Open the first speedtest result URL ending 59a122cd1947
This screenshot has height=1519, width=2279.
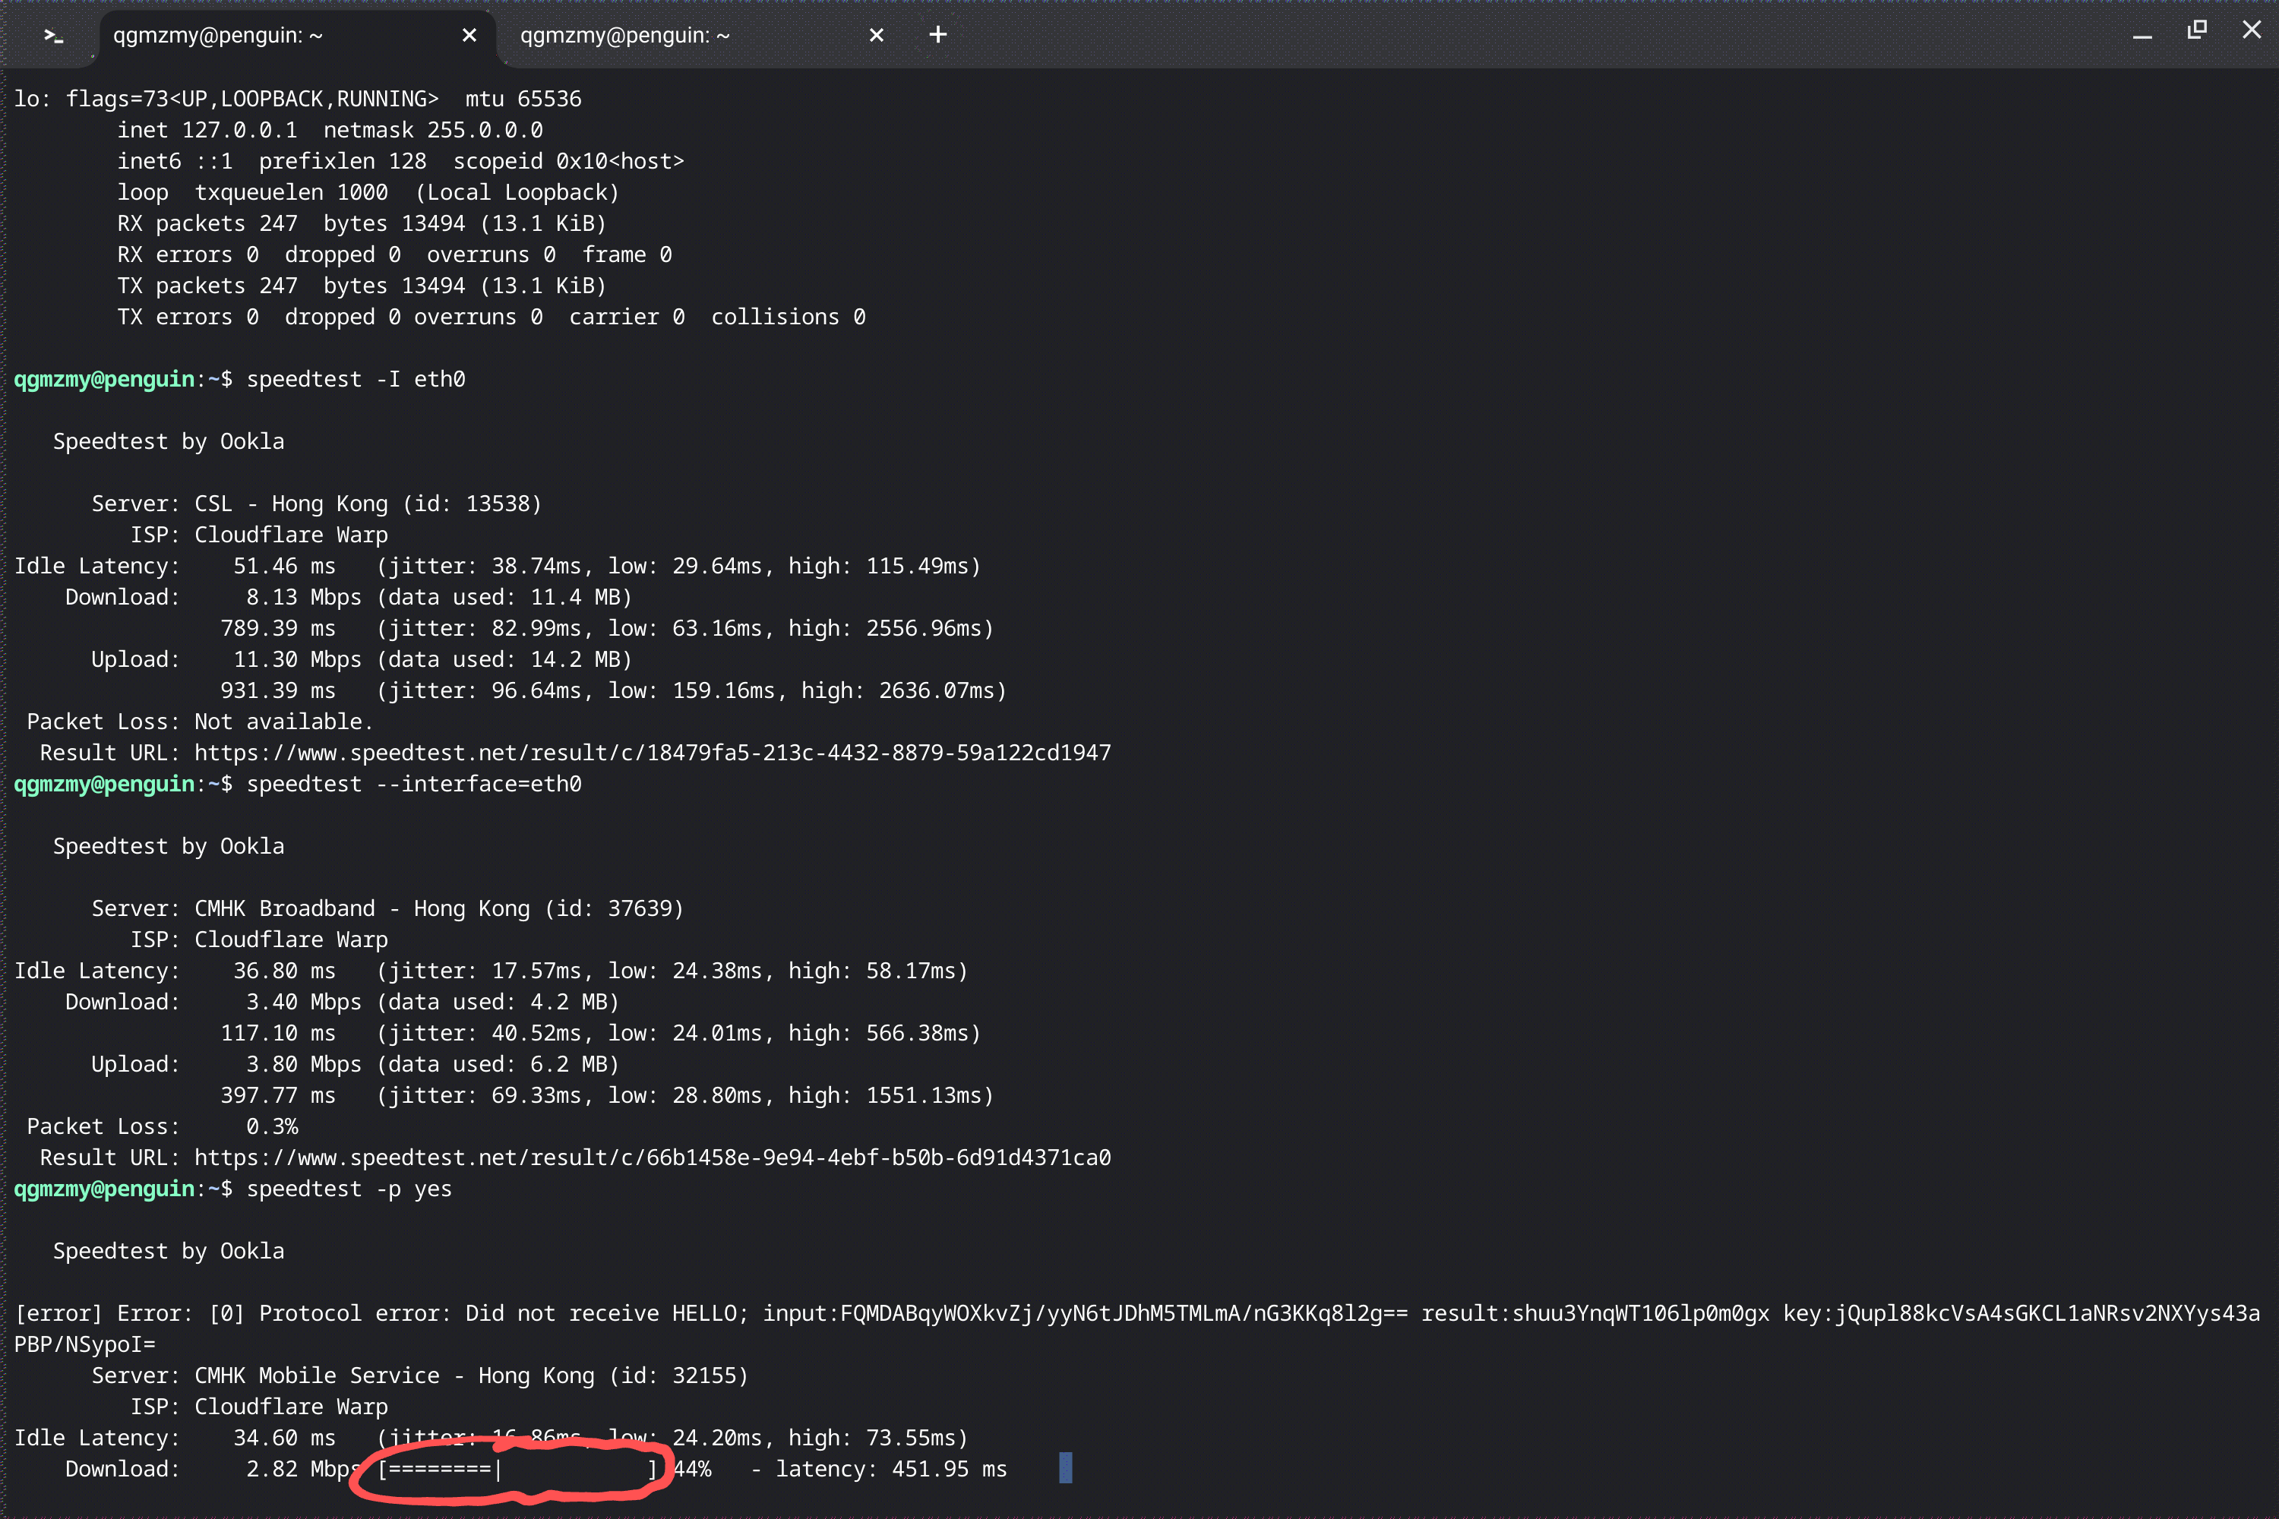652,753
